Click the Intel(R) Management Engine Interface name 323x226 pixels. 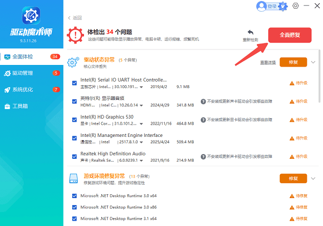tap(121, 135)
